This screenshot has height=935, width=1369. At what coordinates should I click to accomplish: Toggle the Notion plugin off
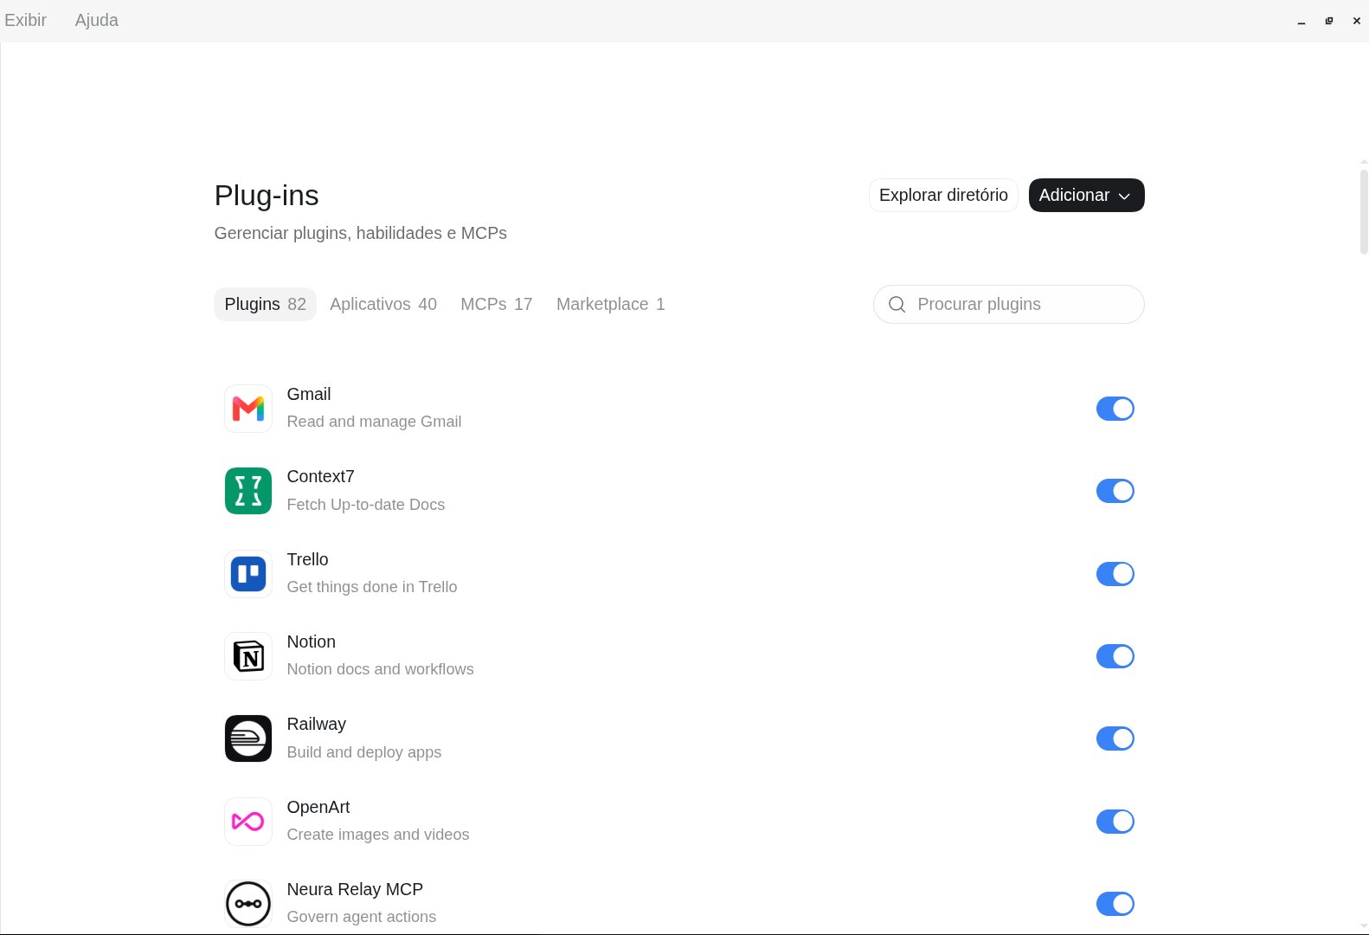1115,656
